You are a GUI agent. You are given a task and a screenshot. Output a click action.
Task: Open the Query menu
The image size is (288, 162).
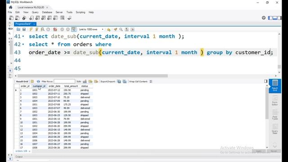point(35,12)
